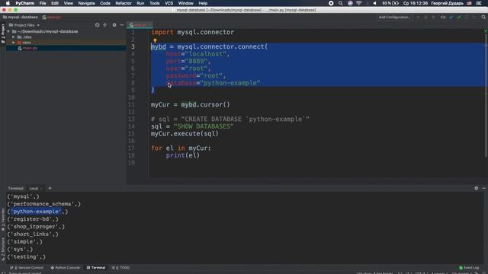Click the macOS input language flag icon

(469, 3)
